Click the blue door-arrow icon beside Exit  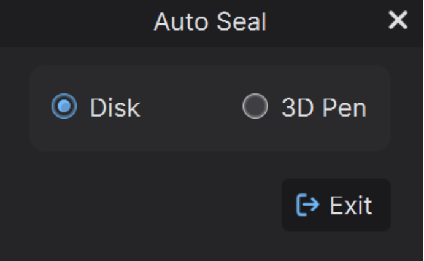[308, 205]
